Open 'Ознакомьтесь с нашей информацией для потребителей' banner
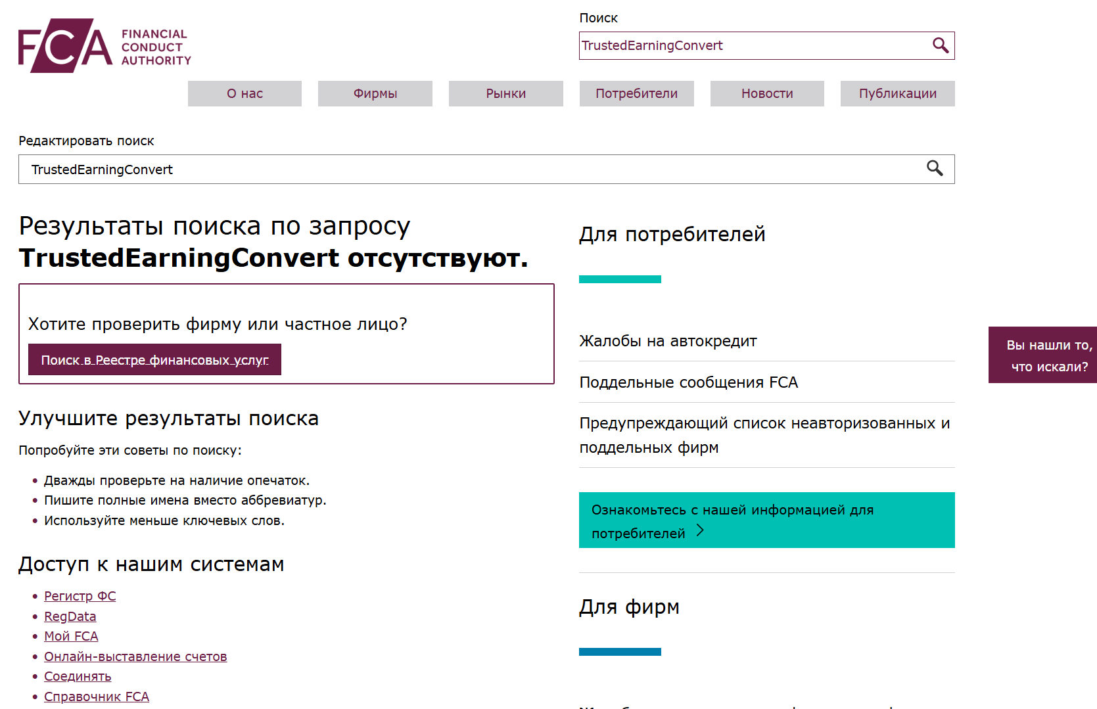Screen dimensions: 1097x709 pyautogui.click(x=767, y=520)
